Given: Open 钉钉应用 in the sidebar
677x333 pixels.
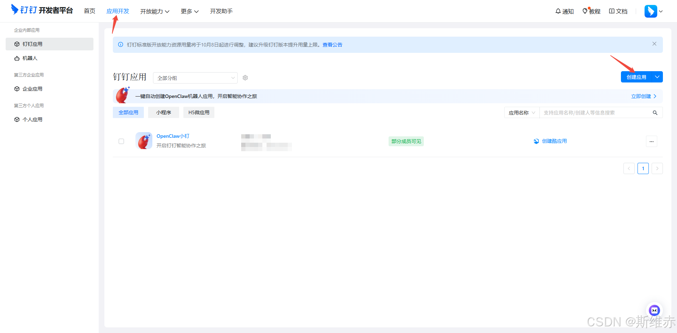Looking at the screenshot, I should 49,44.
